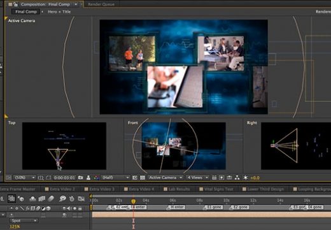Click the current time 0:00:03:01 field
331x230 pixels.
point(64,178)
